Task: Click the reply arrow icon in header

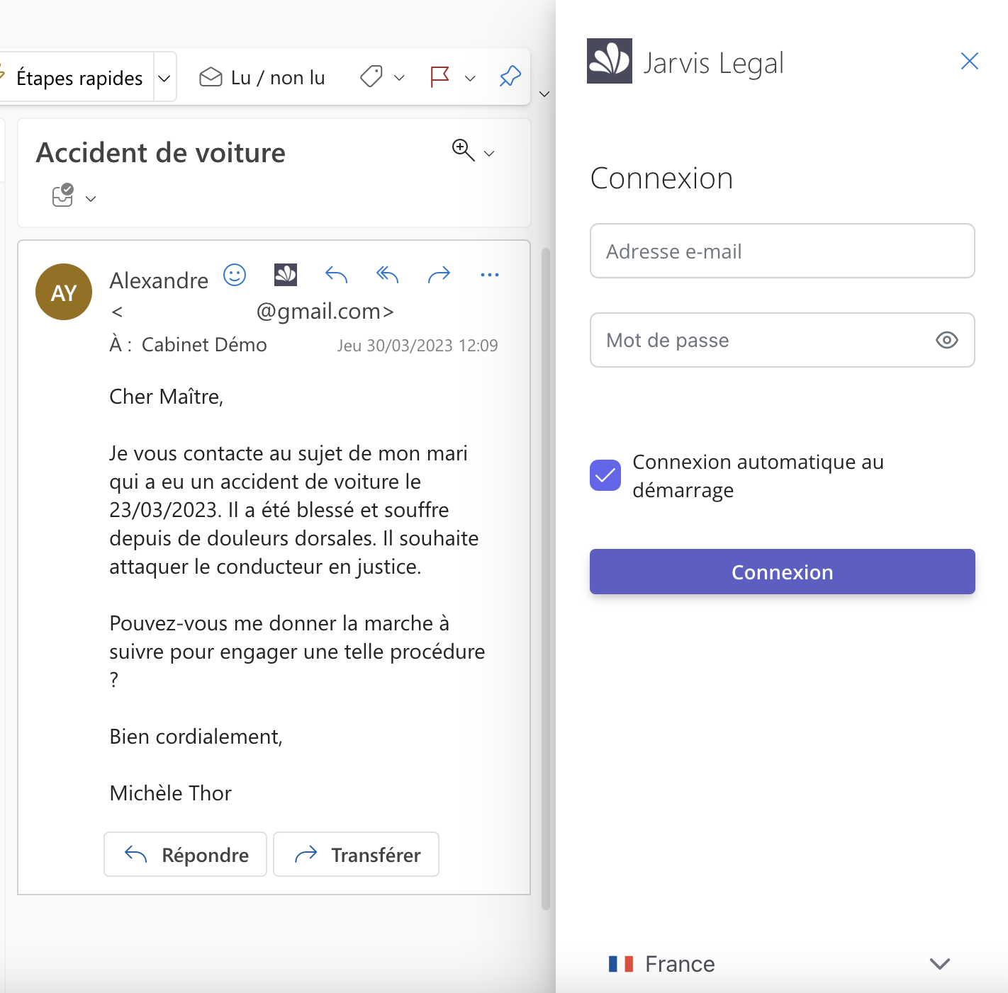Action: (x=336, y=274)
